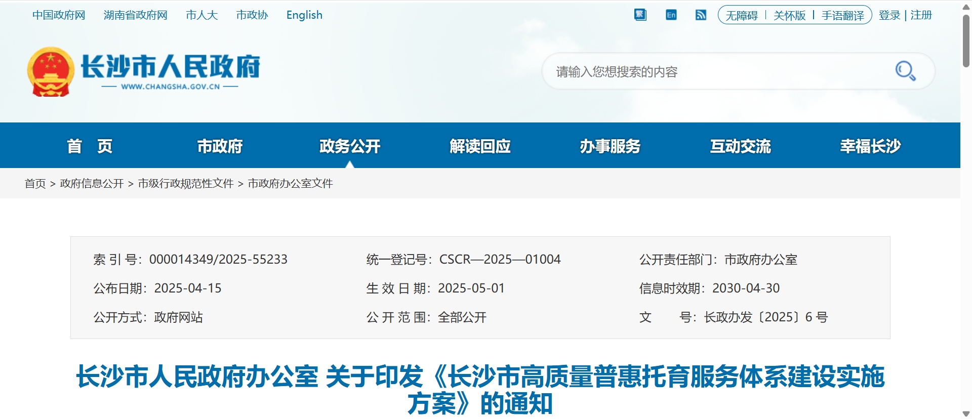The width and height of the screenshot is (972, 419).
Task: Click the scrollbar up arrow
Action: tap(966, 7)
